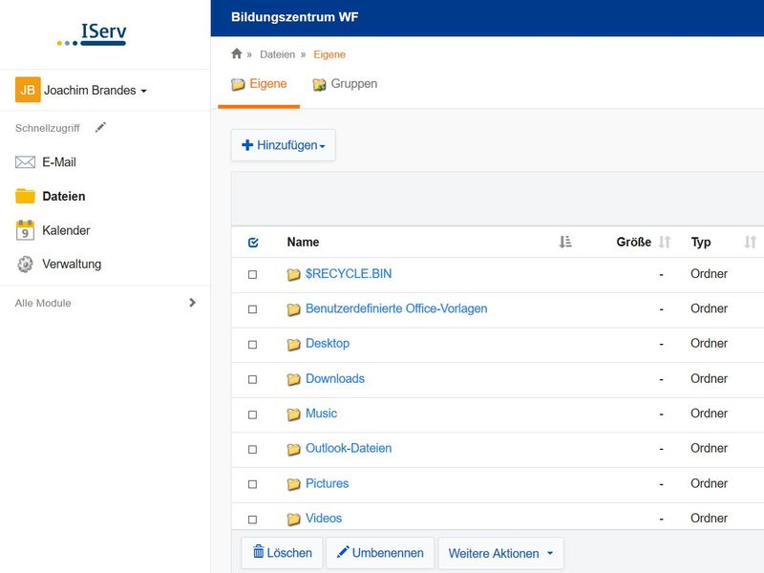Click the Kalender calendar icon
This screenshot has height=573, width=764.
click(25, 230)
